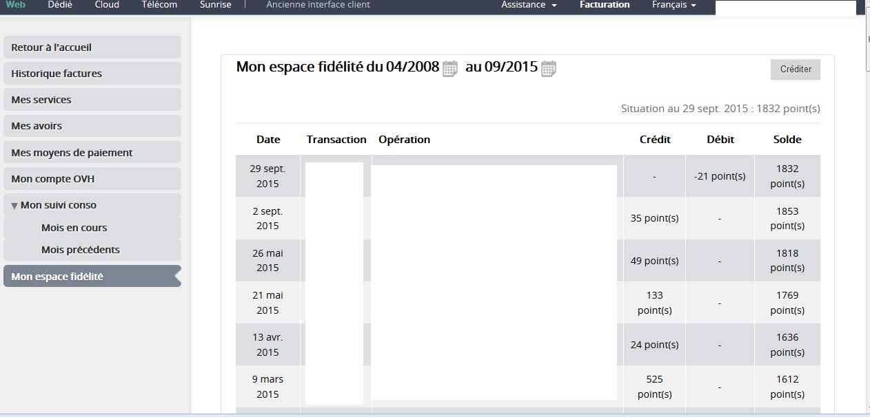The image size is (870, 417).
Task: Select Mon compte OVH
Action: pyautogui.click(x=92, y=179)
